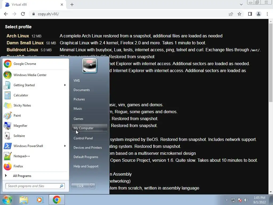
Task: Go back in Chrome
Action: [x=6, y=14]
